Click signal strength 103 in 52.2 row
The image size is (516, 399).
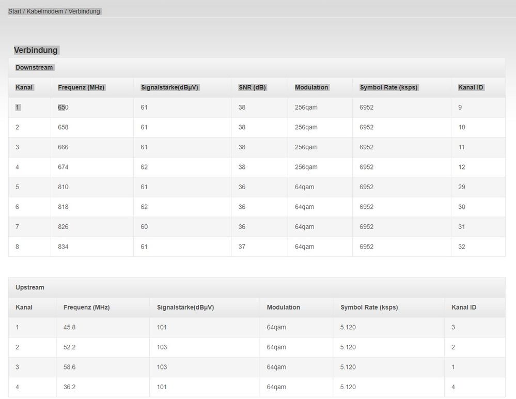coord(162,347)
